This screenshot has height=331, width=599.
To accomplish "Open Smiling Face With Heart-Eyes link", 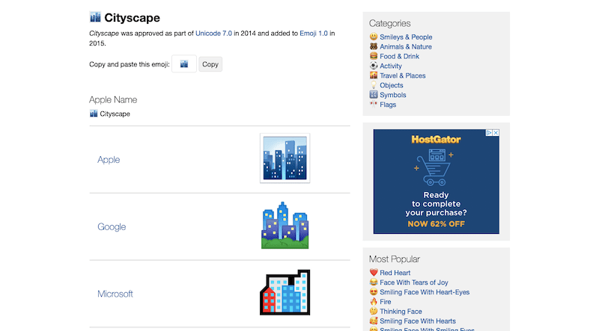I will pyautogui.click(x=425, y=292).
